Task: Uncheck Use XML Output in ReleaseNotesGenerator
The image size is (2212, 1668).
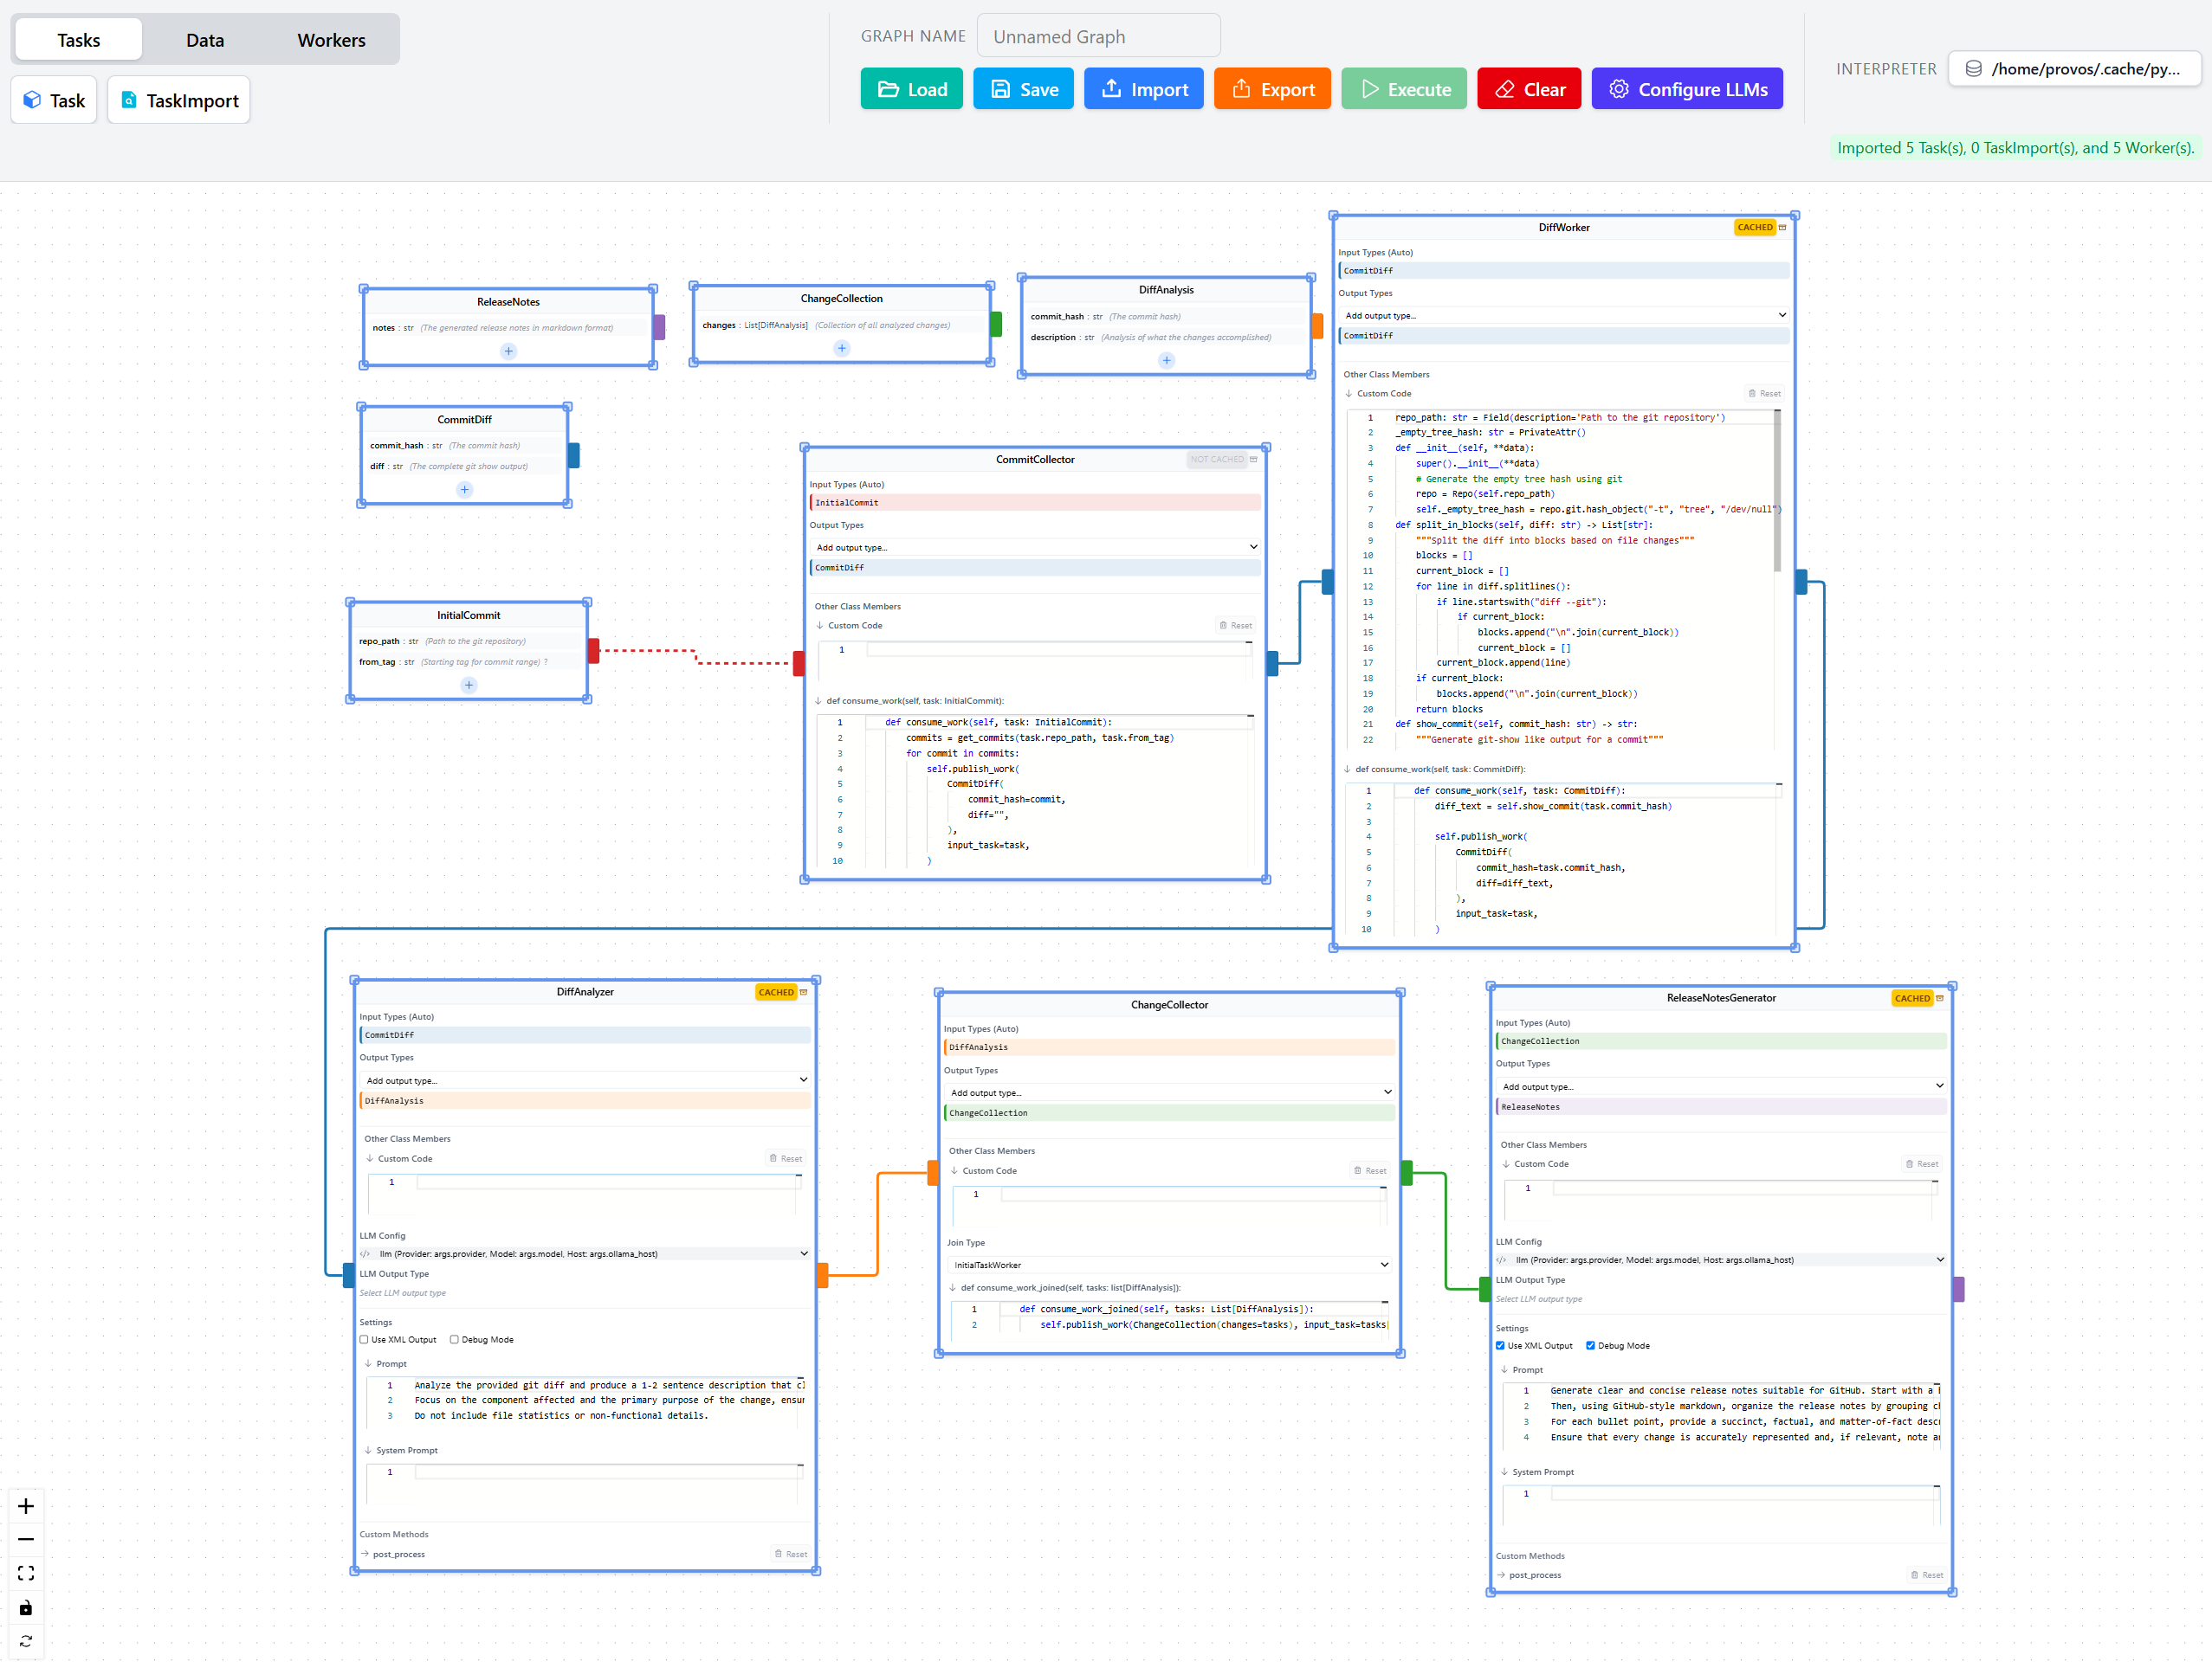Action: tap(1501, 1347)
